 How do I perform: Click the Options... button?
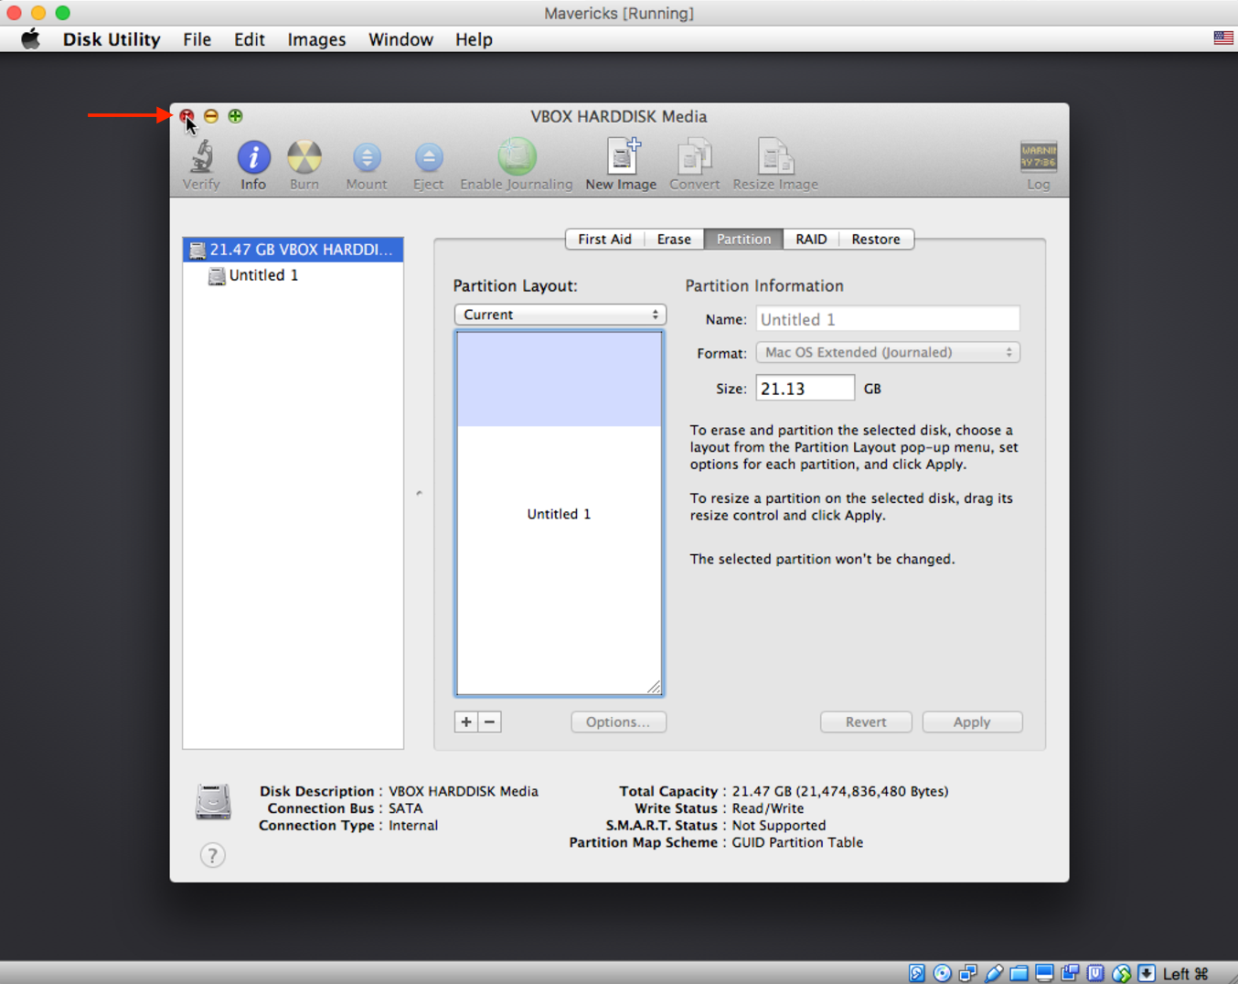click(x=618, y=722)
